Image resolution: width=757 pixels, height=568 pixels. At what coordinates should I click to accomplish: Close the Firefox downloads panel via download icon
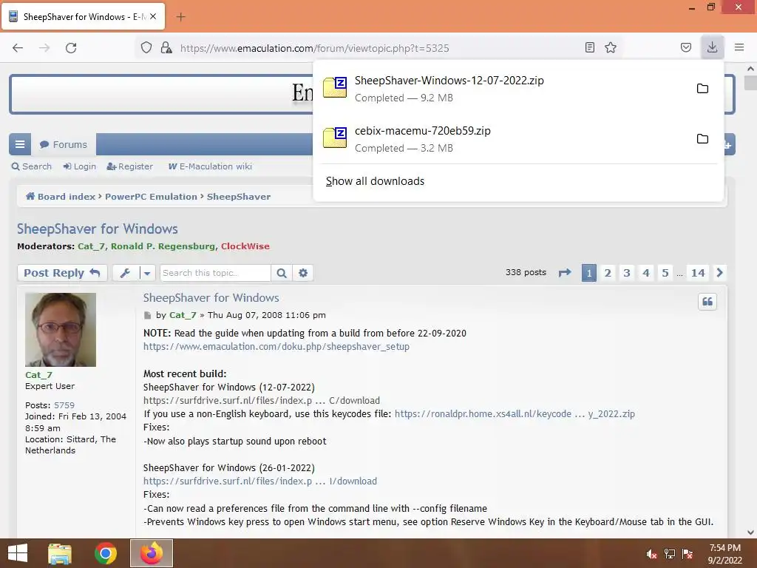pyautogui.click(x=712, y=47)
